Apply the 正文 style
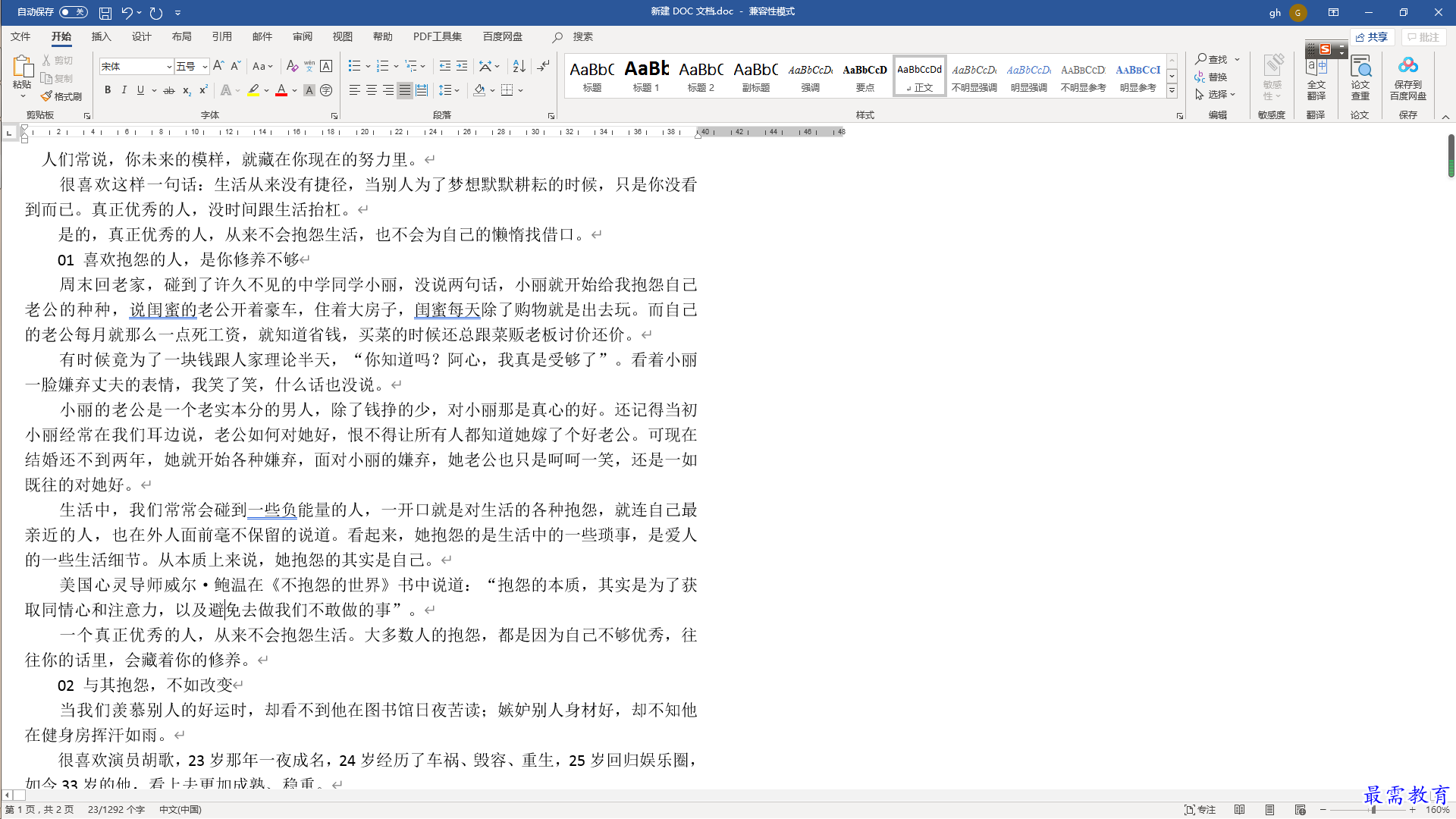 click(919, 76)
